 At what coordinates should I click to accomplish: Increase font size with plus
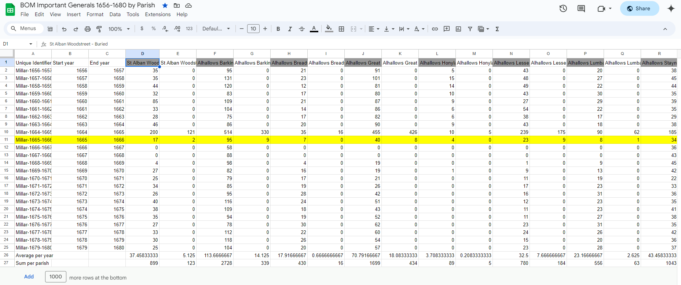265,29
